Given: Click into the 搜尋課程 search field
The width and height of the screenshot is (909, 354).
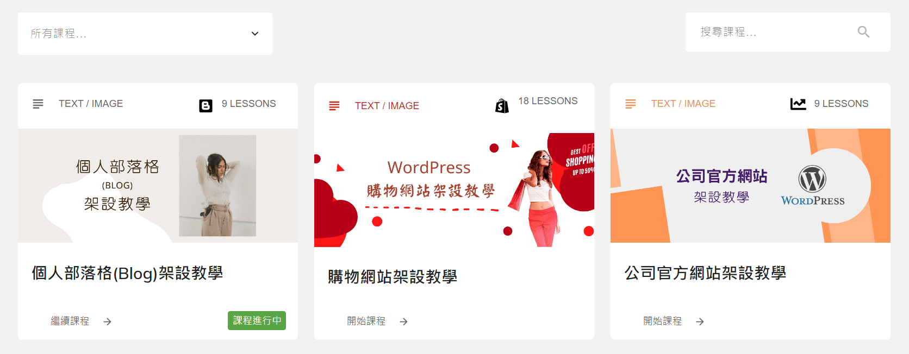Looking at the screenshot, I should pos(788,32).
